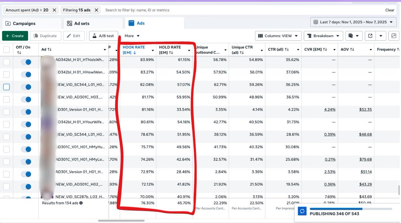Open the date range calendar icon
The width and height of the screenshot is (401, 223).
(315, 21)
